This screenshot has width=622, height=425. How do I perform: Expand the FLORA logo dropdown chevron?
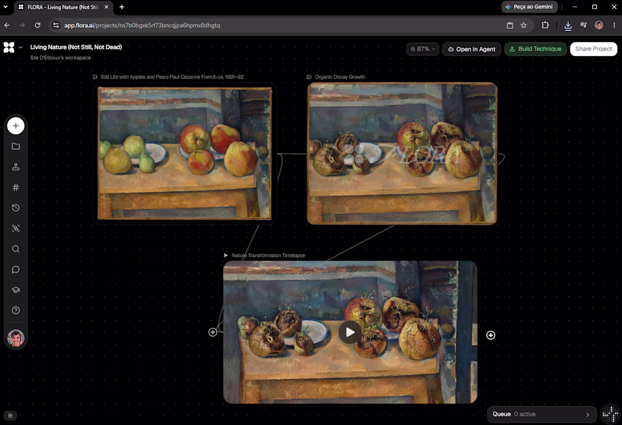click(20, 47)
